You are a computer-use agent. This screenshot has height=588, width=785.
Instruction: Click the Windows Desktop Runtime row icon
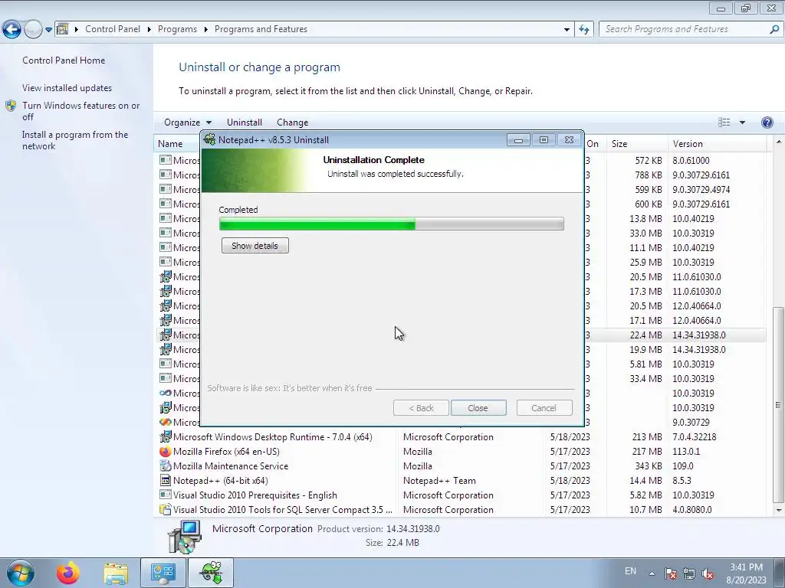pyautogui.click(x=166, y=437)
